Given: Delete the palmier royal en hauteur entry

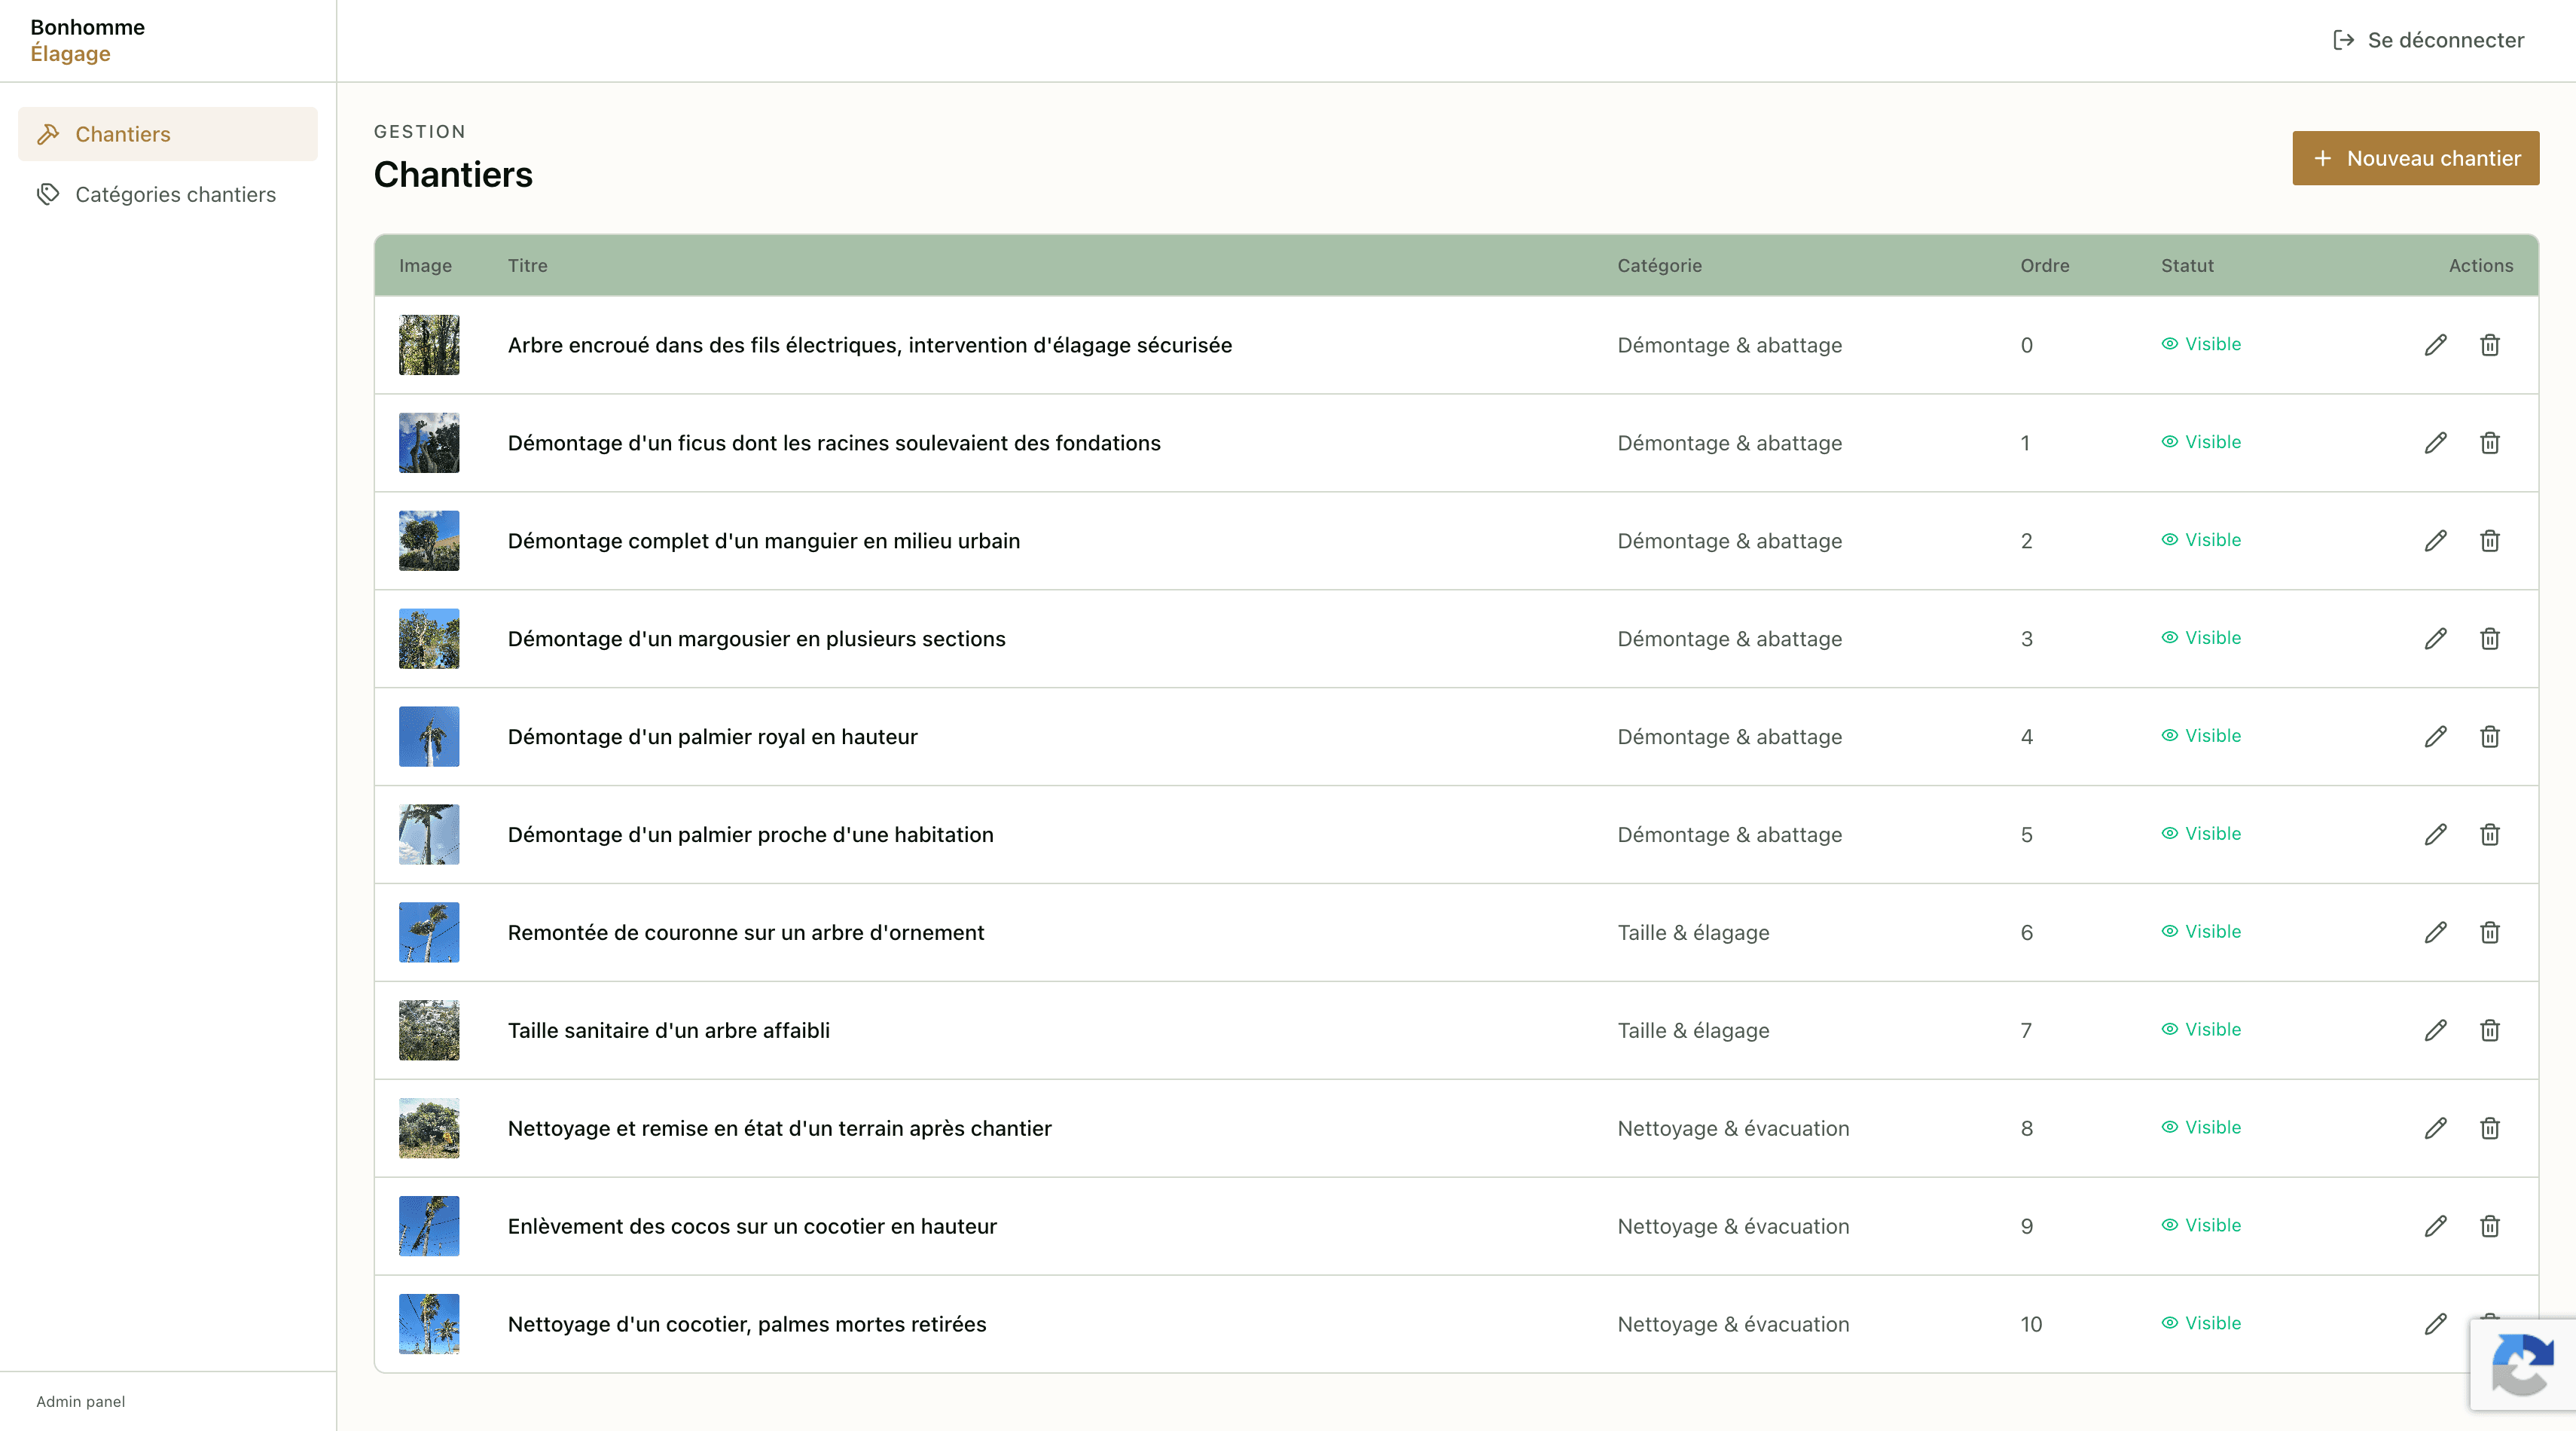Looking at the screenshot, I should 2489,737.
